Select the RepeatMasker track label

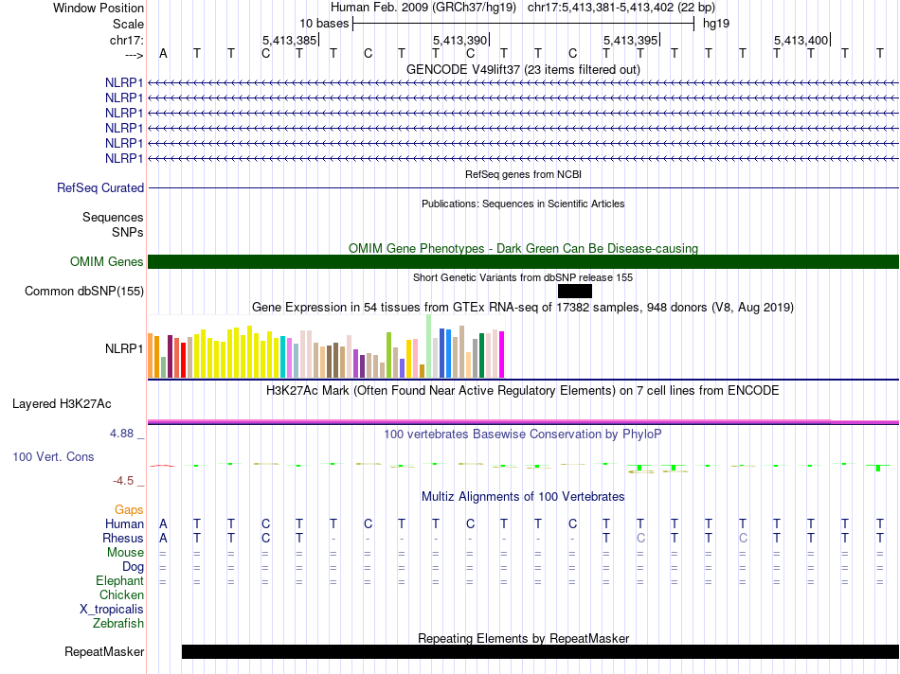104,651
